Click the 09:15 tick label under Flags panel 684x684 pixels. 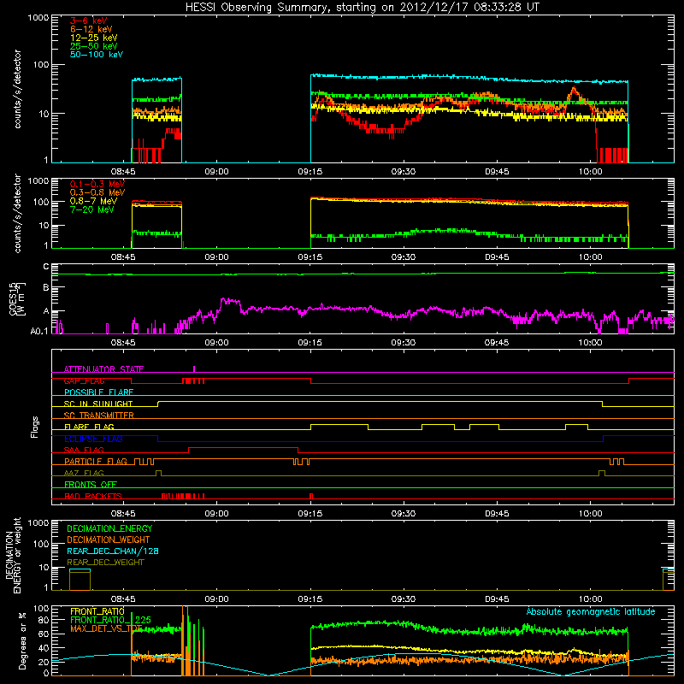coord(310,514)
